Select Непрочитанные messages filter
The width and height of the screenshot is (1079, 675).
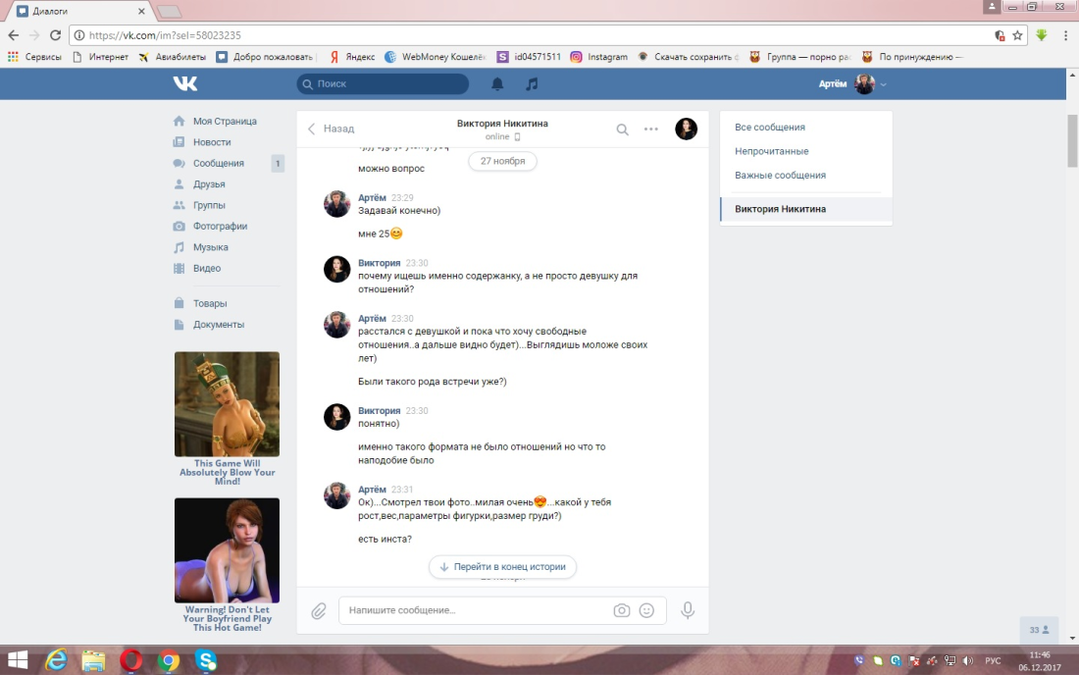(x=771, y=151)
